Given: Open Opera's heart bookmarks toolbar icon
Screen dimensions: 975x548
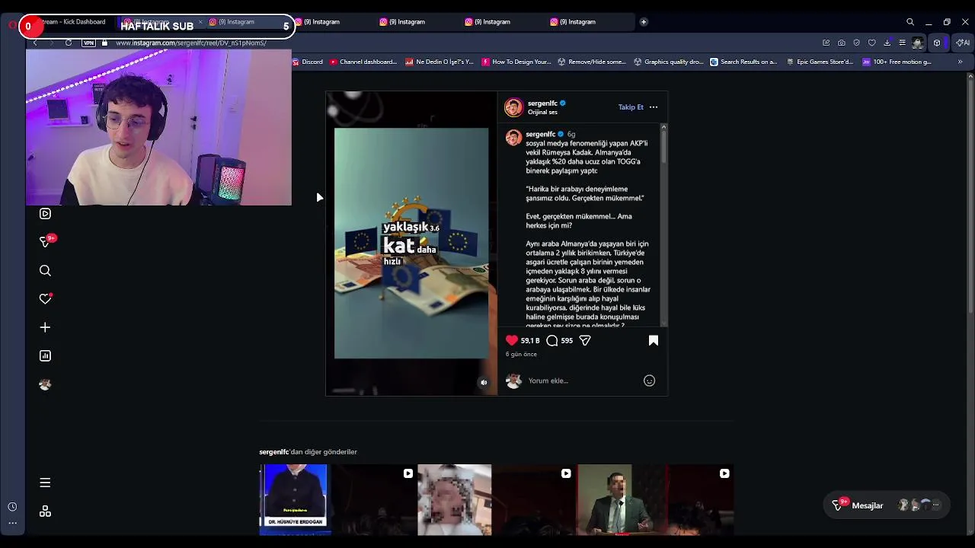Looking at the screenshot, I should 872,43.
